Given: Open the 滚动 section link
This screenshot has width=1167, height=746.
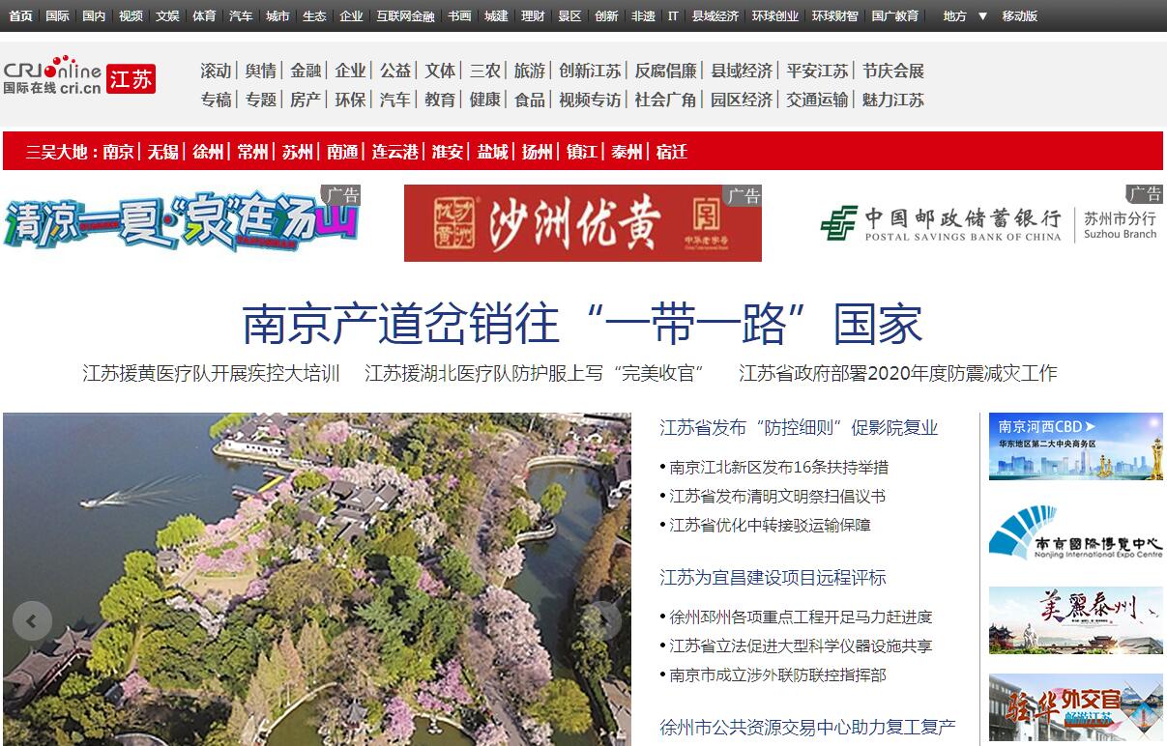Looking at the screenshot, I should coord(217,71).
